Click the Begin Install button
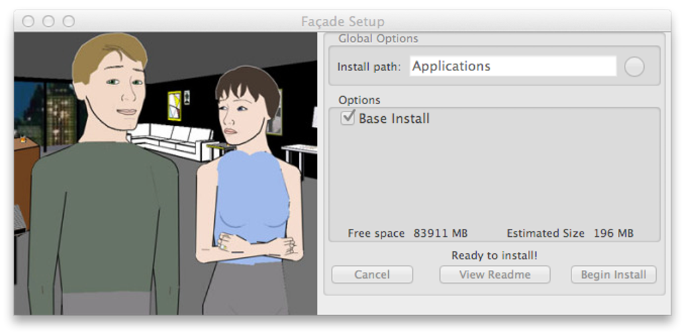Screen dimensions: 685x335 coord(613,275)
